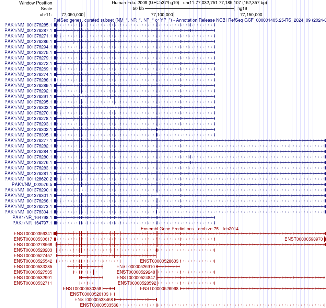Select Ensembl transcript ENST00000532991
326x308 pixels.
[33, 278]
